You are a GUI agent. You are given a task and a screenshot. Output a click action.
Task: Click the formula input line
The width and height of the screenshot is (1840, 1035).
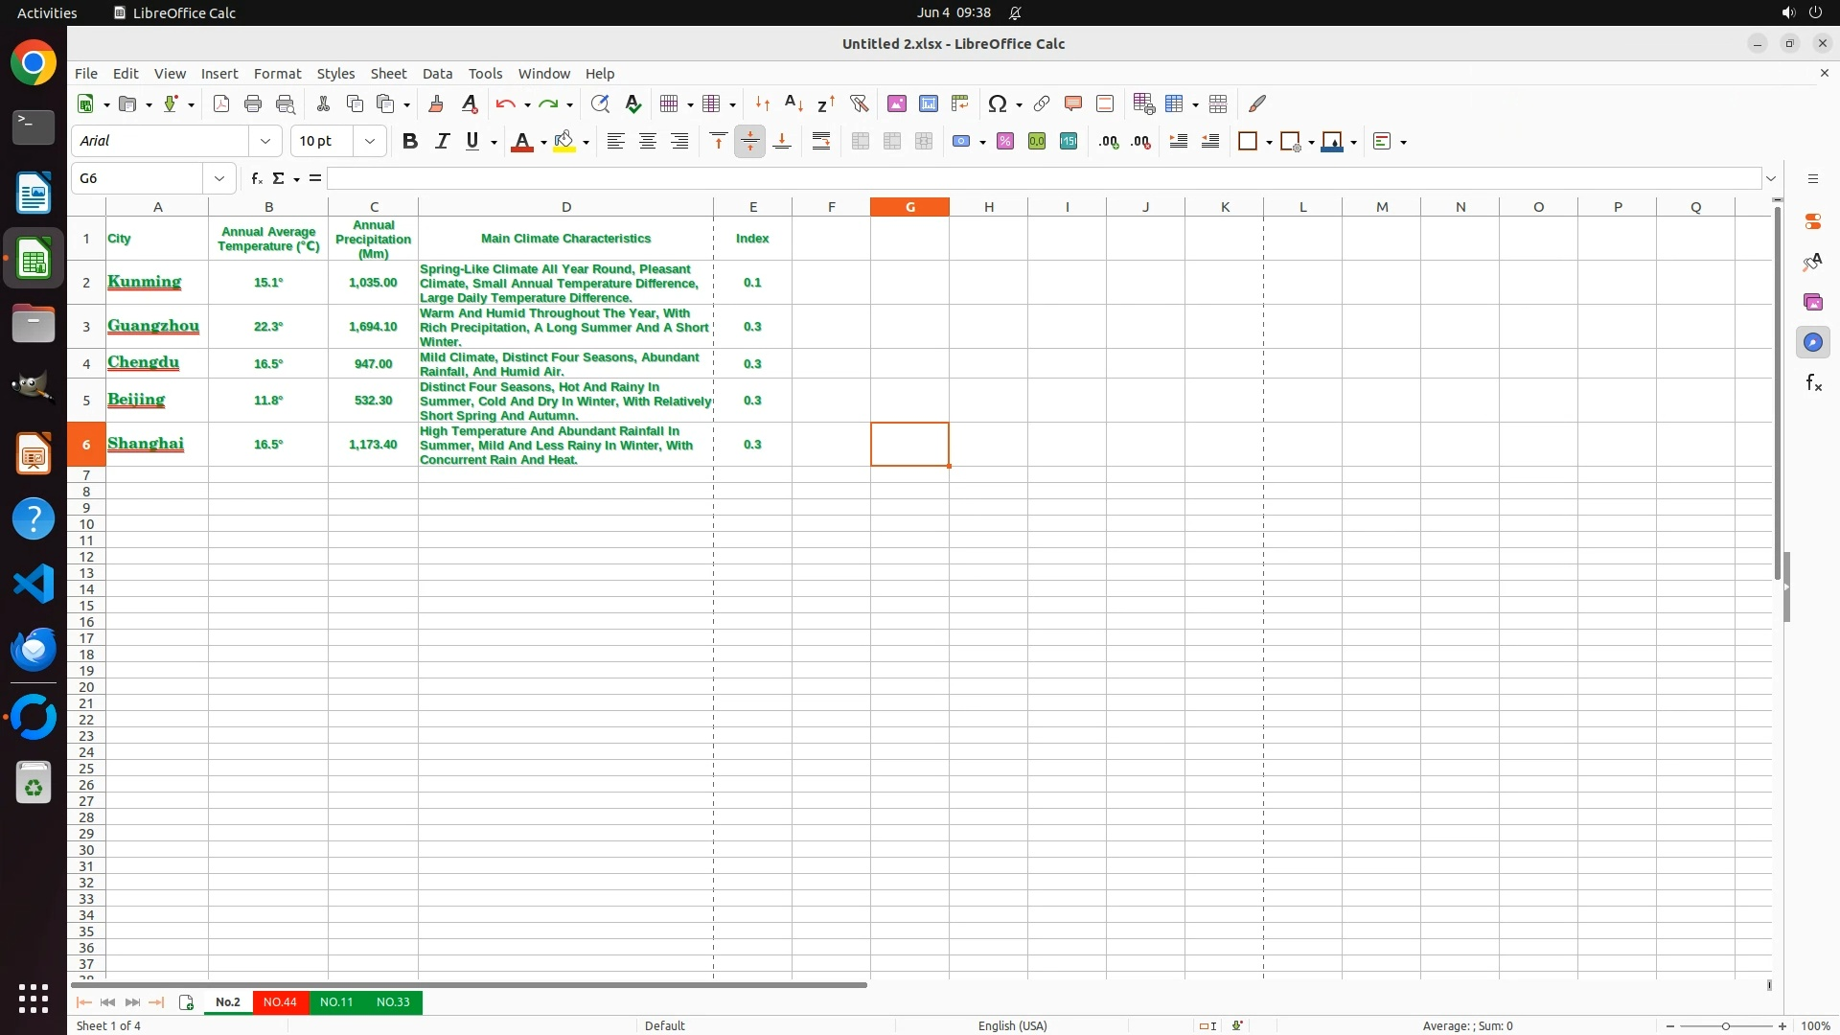(1043, 178)
